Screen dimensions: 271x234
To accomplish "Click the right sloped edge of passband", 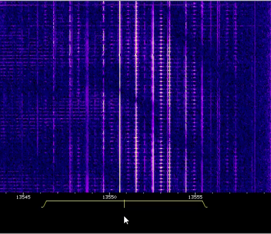I will pos(205,204).
